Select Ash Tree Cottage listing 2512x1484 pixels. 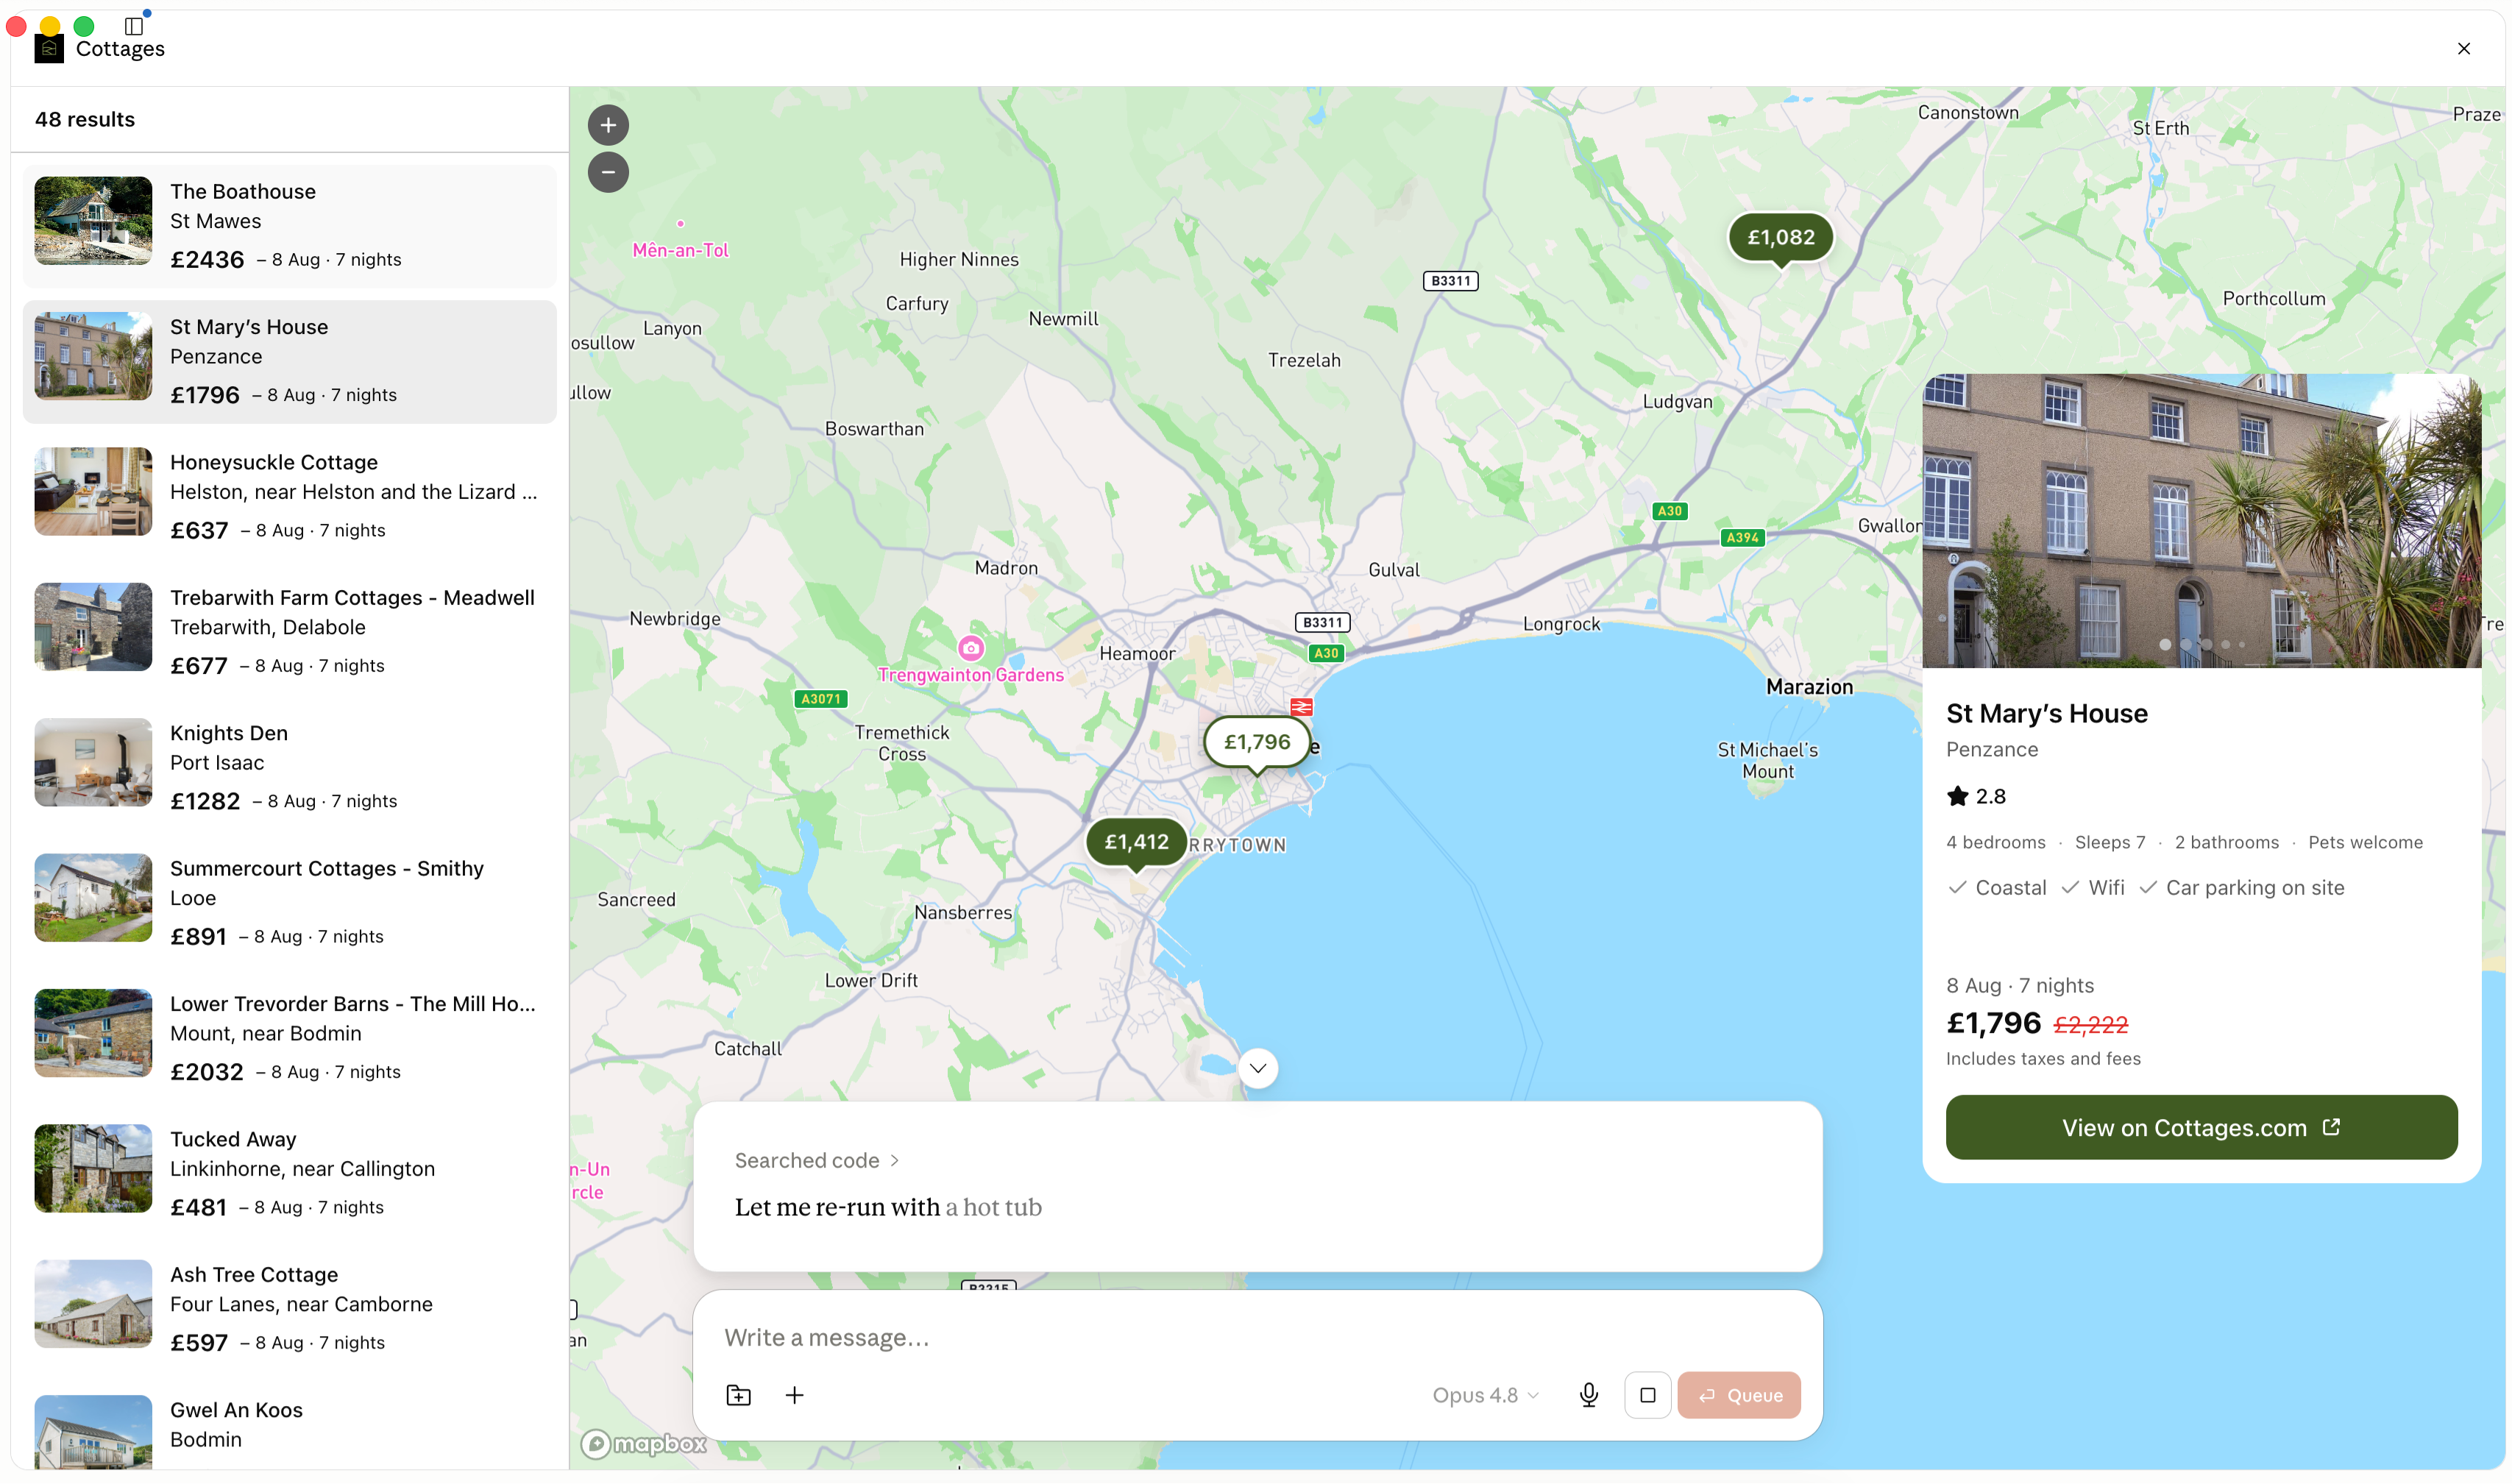coord(289,1309)
